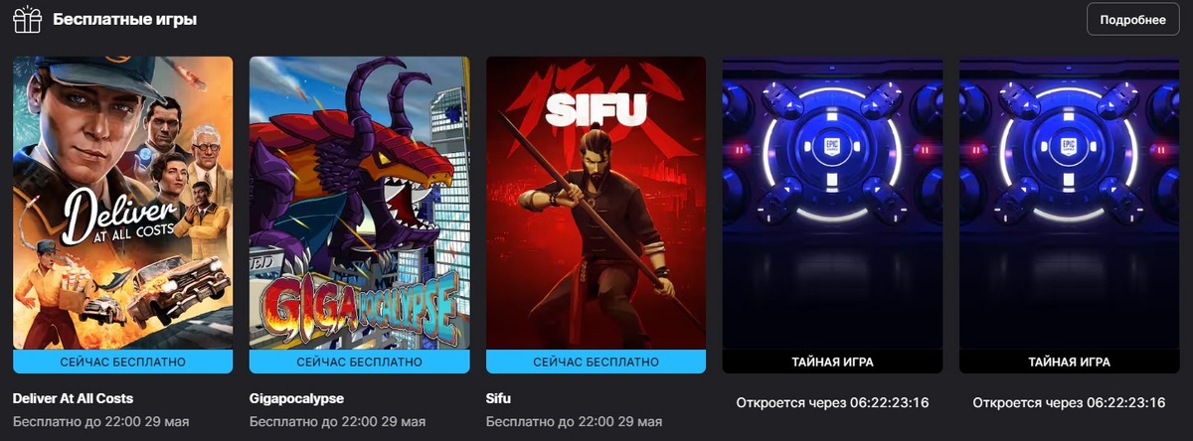Click the second ТАЙНАЯ ИГРА label
The height and width of the screenshot is (441, 1193).
tap(1069, 362)
